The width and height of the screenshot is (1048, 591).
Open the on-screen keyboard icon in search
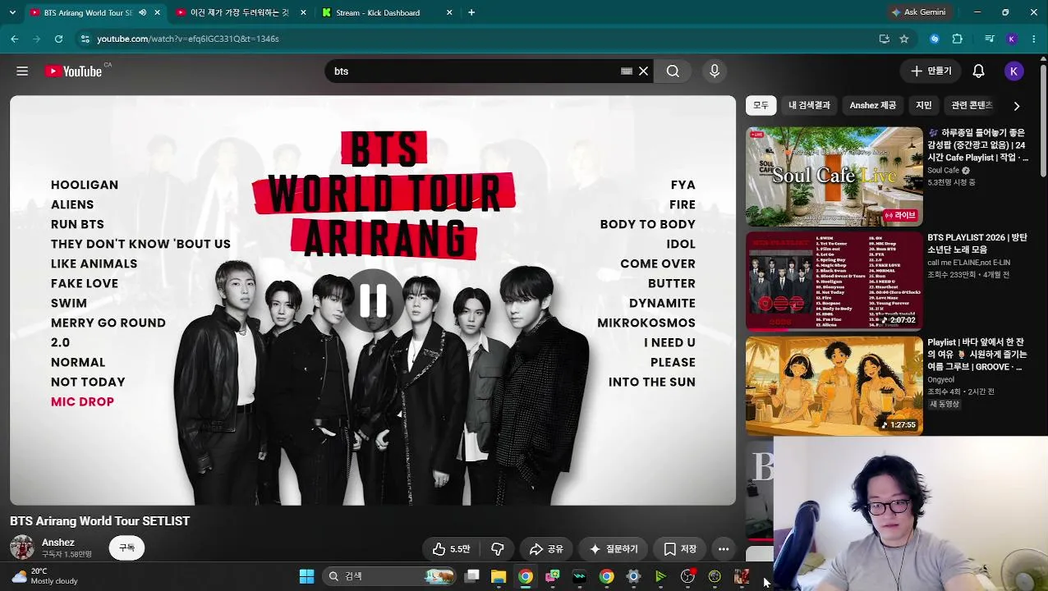[x=627, y=71]
